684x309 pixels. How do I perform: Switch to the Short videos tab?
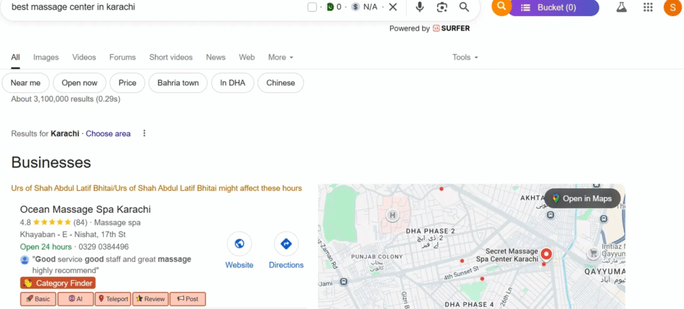170,57
